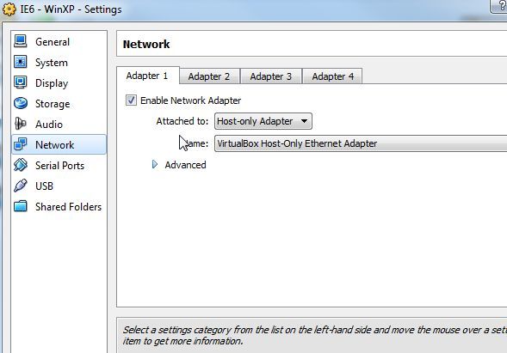507x353 pixels.
Task: Switch to the Adapter 2 tab
Action: pos(209,76)
